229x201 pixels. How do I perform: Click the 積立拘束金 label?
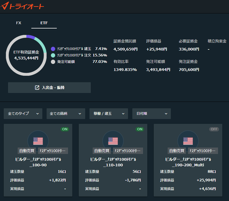[217, 41]
